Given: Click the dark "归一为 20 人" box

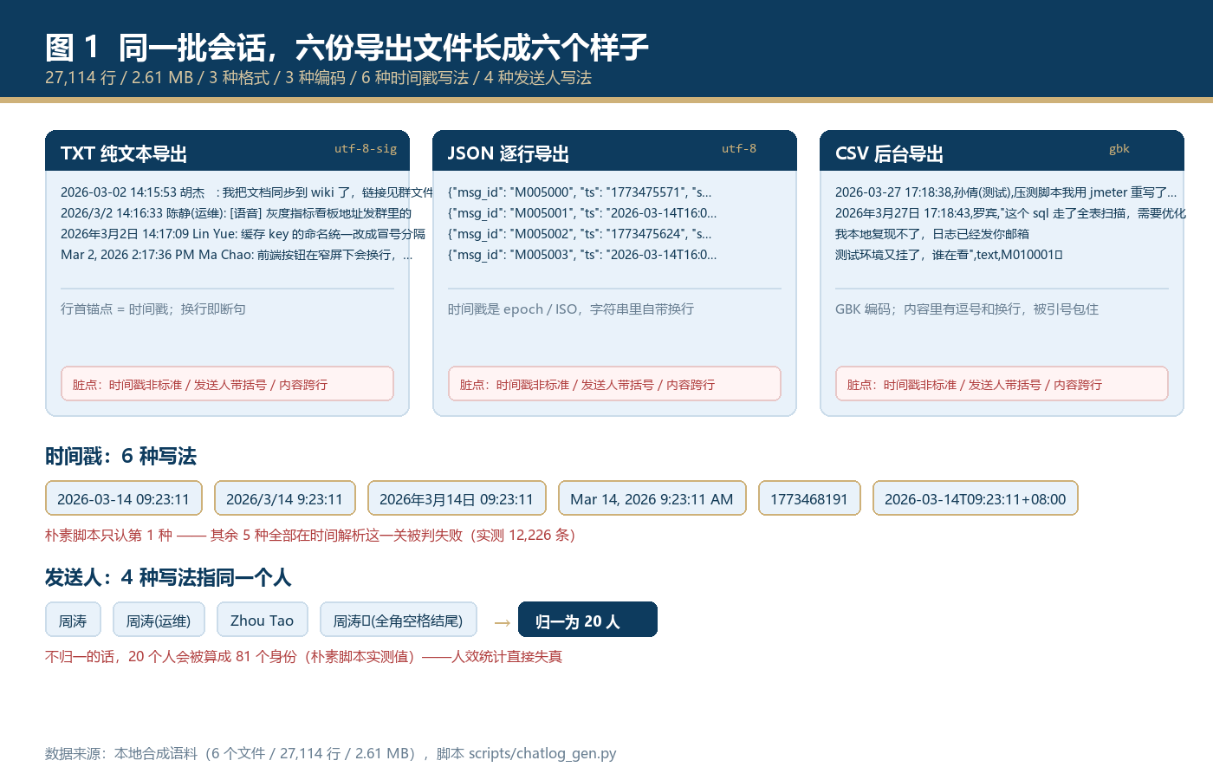Looking at the screenshot, I should click(587, 620).
